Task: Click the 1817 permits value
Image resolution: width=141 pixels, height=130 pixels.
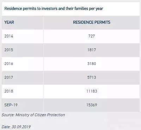Action: pyautogui.click(x=92, y=50)
